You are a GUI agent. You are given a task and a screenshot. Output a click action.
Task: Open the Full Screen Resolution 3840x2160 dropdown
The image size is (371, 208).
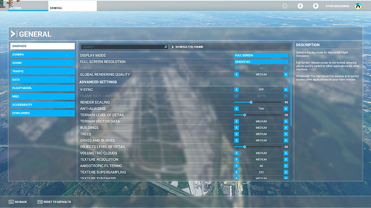point(261,62)
